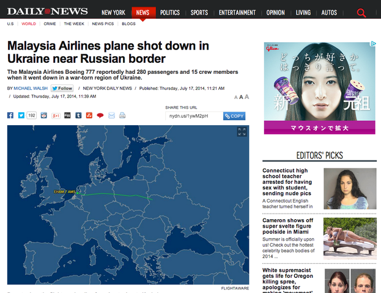Open White supremacist Oregon headline
This screenshot has width=381, height=293.
pyautogui.click(x=287, y=280)
